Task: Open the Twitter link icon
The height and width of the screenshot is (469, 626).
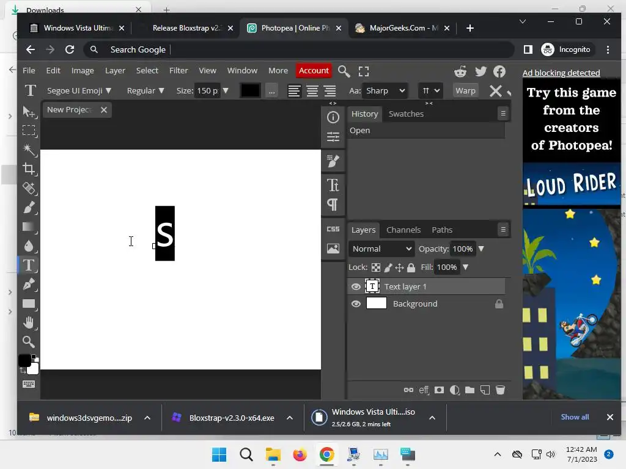Action: click(481, 71)
